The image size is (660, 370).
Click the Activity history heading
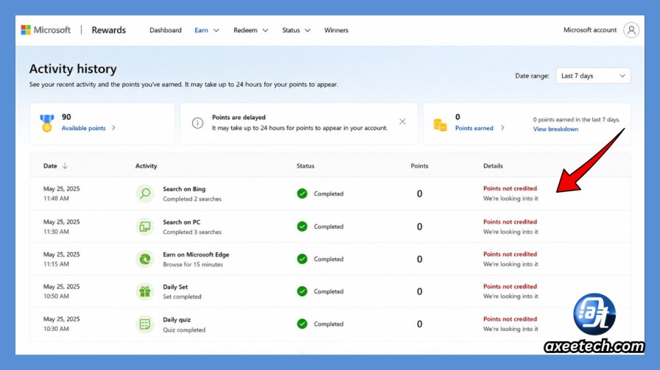(x=73, y=68)
